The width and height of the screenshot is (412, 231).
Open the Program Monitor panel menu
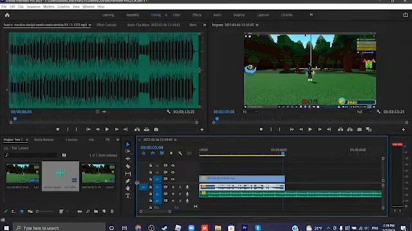pos(257,25)
